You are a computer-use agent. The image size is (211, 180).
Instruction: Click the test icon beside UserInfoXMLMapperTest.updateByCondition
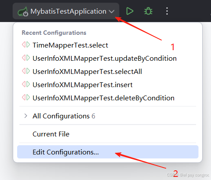tap(26, 58)
